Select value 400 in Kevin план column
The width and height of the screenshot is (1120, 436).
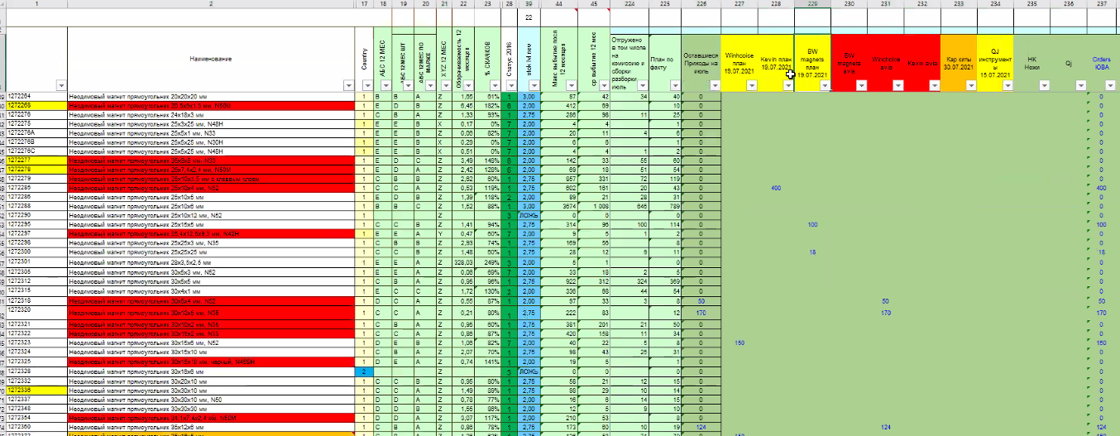pos(775,187)
